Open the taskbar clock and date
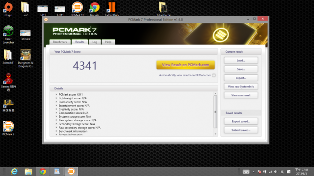 tap(301, 172)
